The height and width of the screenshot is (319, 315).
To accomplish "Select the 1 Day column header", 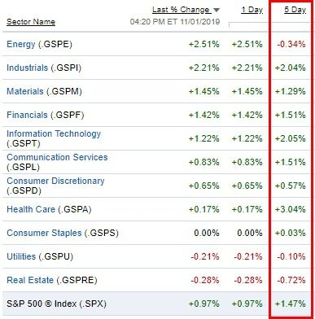I will pos(252,10).
